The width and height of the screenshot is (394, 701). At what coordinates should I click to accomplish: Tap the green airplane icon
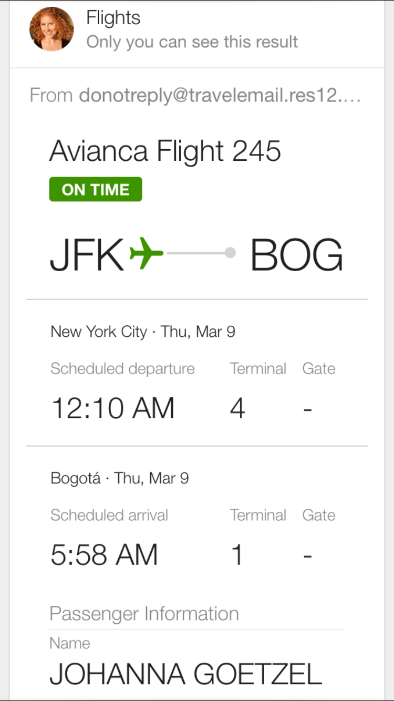point(146,253)
